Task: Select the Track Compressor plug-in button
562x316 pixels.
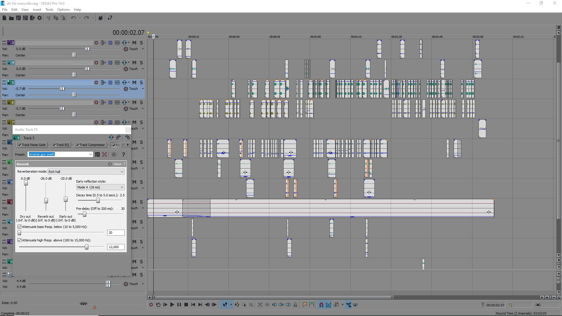Action: coord(92,145)
